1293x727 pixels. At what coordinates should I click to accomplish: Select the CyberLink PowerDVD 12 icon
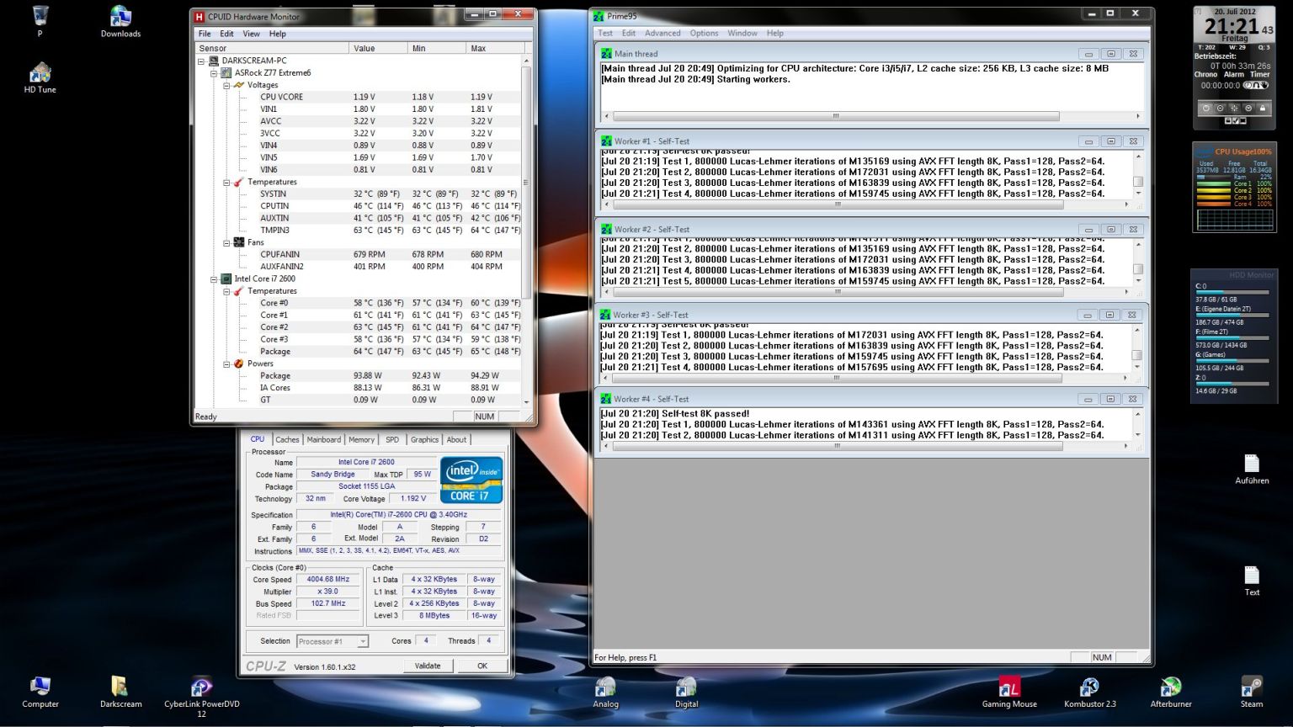201,697
